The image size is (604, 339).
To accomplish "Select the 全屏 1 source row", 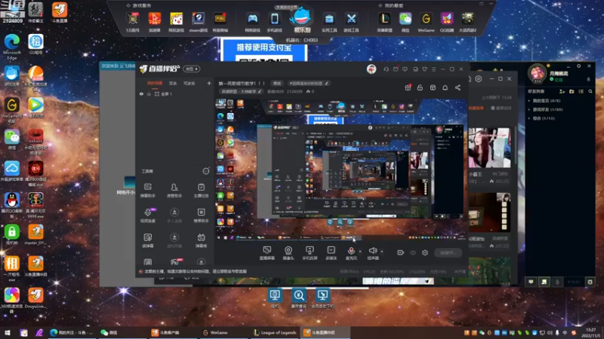I will [x=175, y=93].
